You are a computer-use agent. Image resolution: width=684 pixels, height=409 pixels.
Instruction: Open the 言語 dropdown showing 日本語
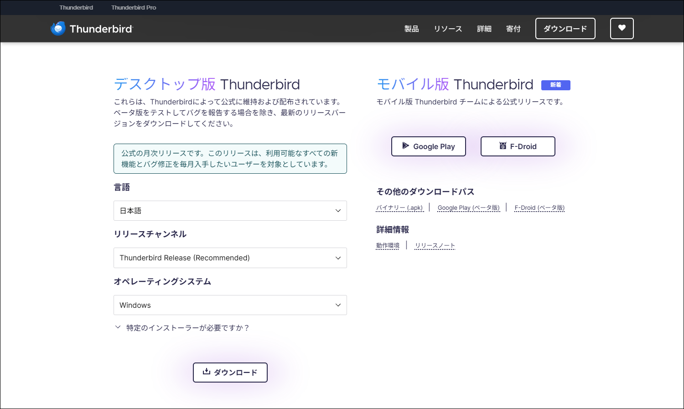click(230, 211)
